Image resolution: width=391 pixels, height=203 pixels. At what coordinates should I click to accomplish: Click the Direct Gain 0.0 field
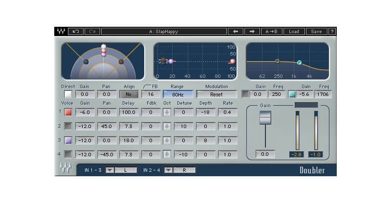pos(85,94)
